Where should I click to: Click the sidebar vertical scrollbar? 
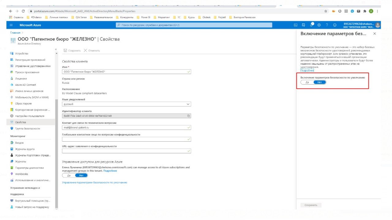point(56,153)
